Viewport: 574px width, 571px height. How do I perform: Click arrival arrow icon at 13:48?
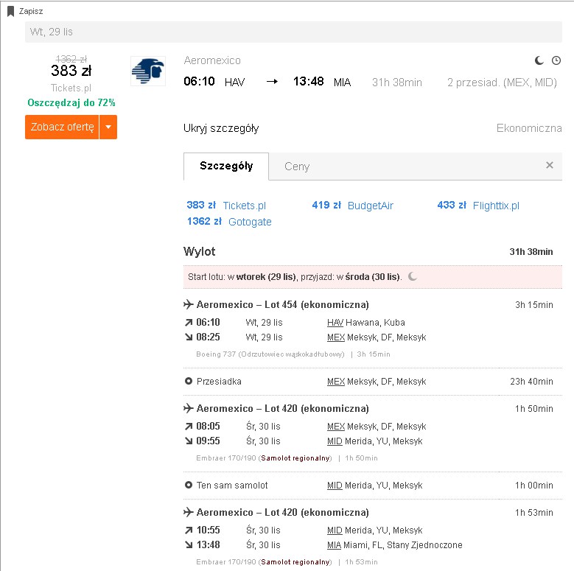point(189,545)
